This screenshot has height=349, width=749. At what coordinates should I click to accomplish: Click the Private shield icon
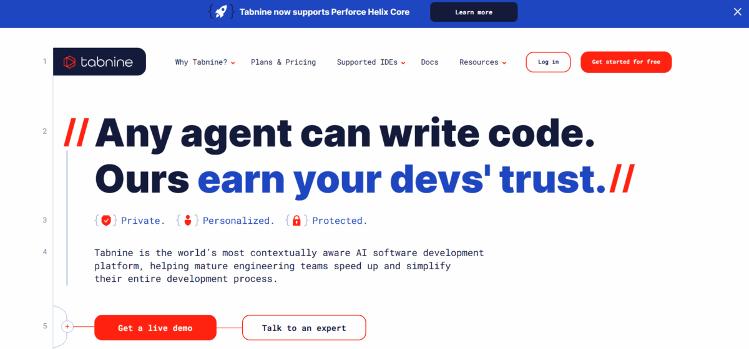pyautogui.click(x=106, y=220)
